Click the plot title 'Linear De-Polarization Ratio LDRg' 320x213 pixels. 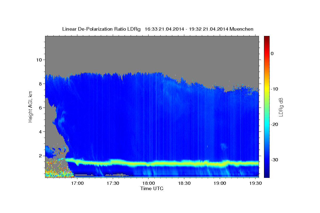point(101,29)
